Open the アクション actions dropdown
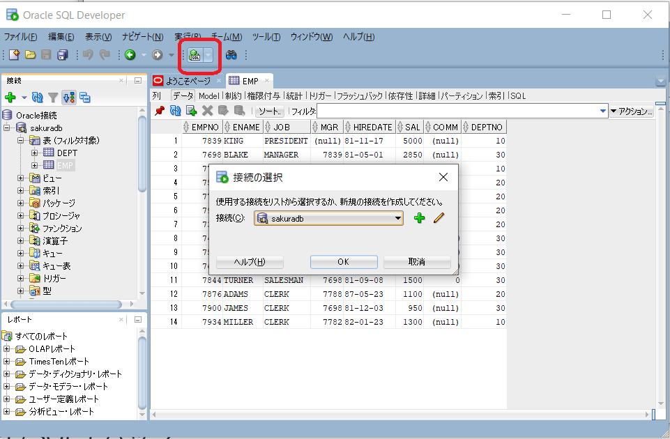The height and width of the screenshot is (439, 670). (631, 111)
